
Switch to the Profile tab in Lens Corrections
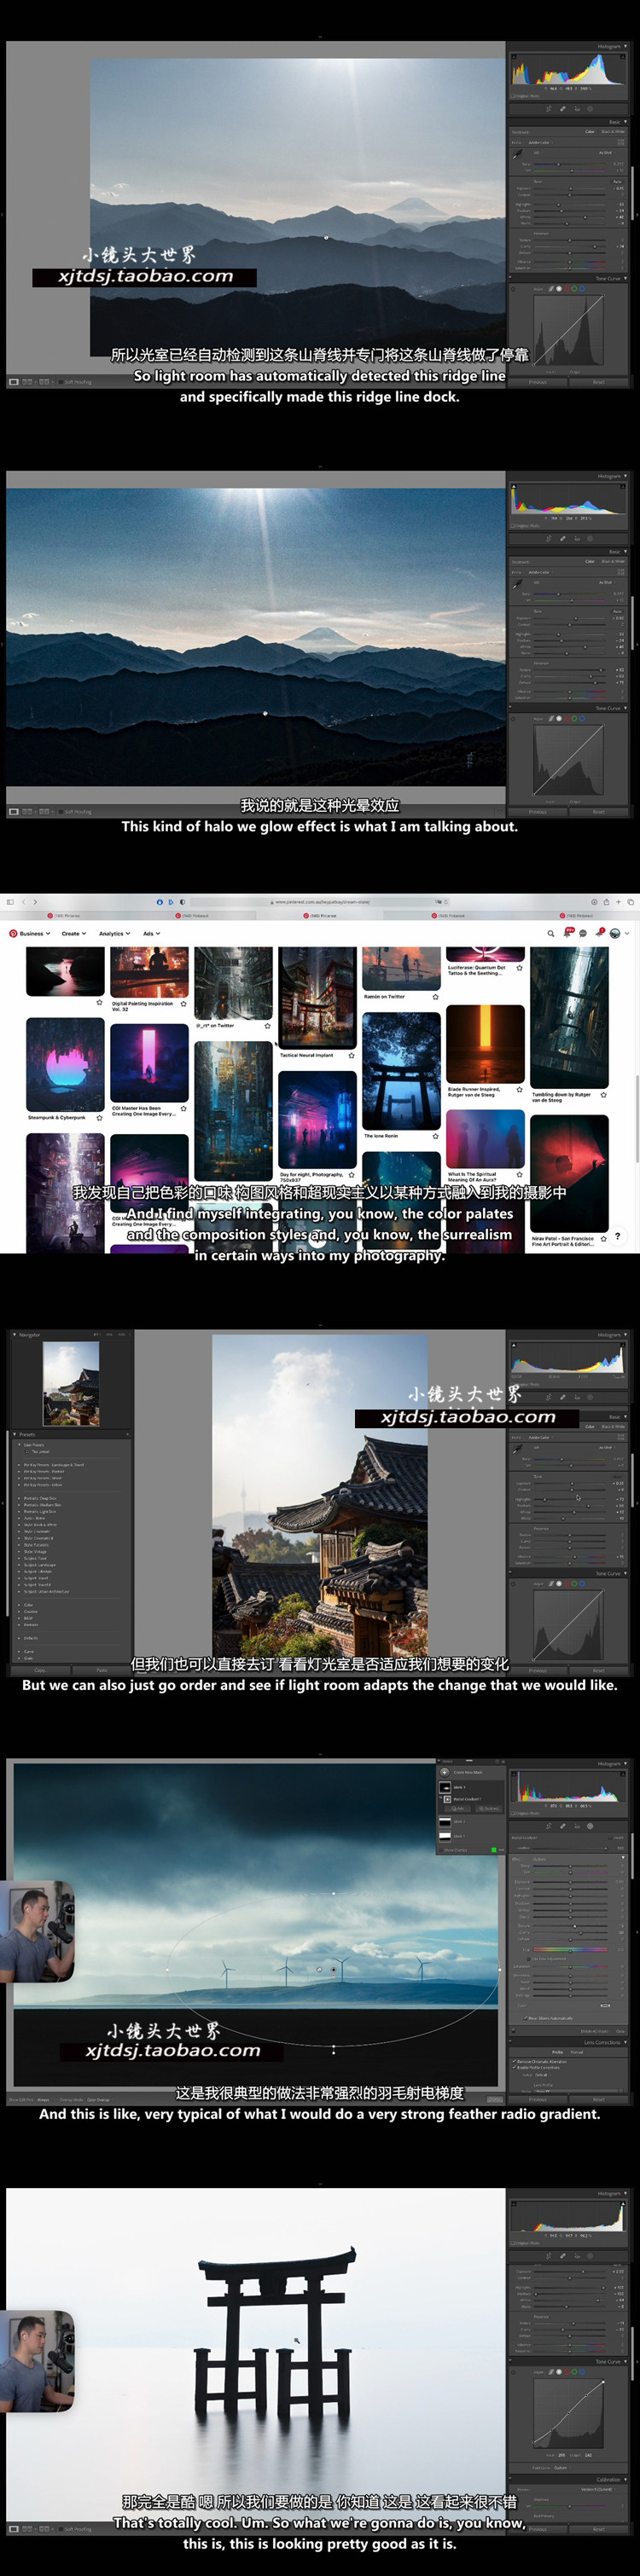point(558,2052)
